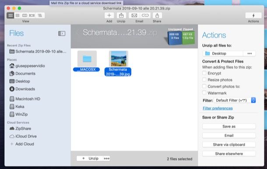Open iCloud Drive
Screen dimensions: 267x169
[x=23, y=136]
